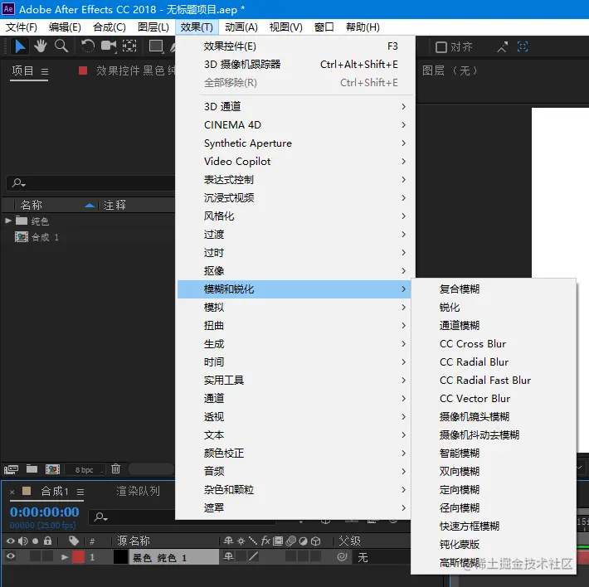
Task: Click the 8 bpc color depth button
Action: 84,469
